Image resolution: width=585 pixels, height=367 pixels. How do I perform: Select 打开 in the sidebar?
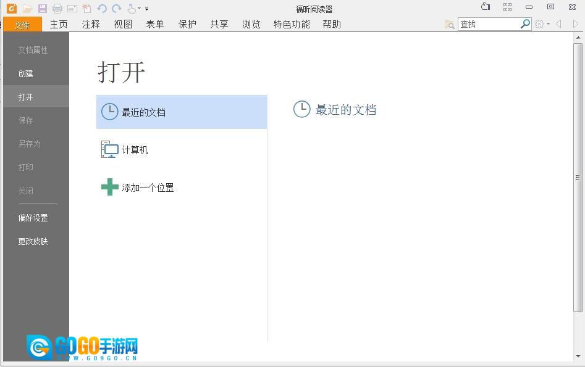pos(36,97)
